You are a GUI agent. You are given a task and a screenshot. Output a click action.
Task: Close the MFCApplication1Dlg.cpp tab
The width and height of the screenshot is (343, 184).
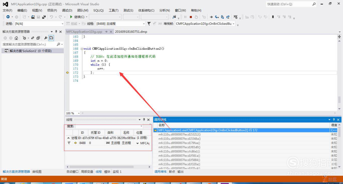pos(111,32)
